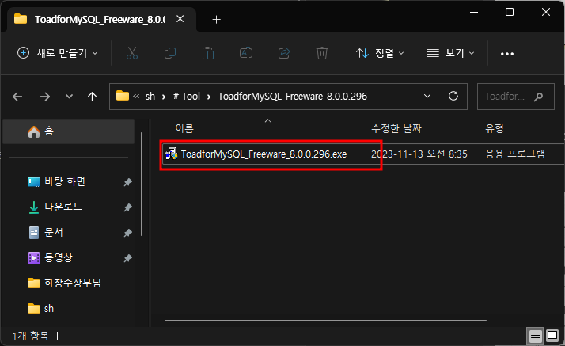This screenshot has height=346, width=565.
Task: Click pin icon next to 동영상
Action: [x=127, y=258]
